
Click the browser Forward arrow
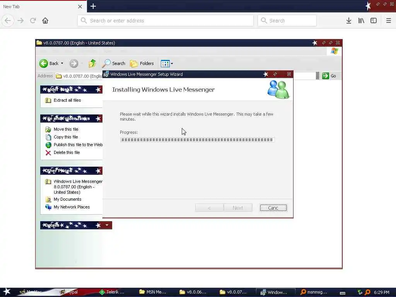click(21, 20)
